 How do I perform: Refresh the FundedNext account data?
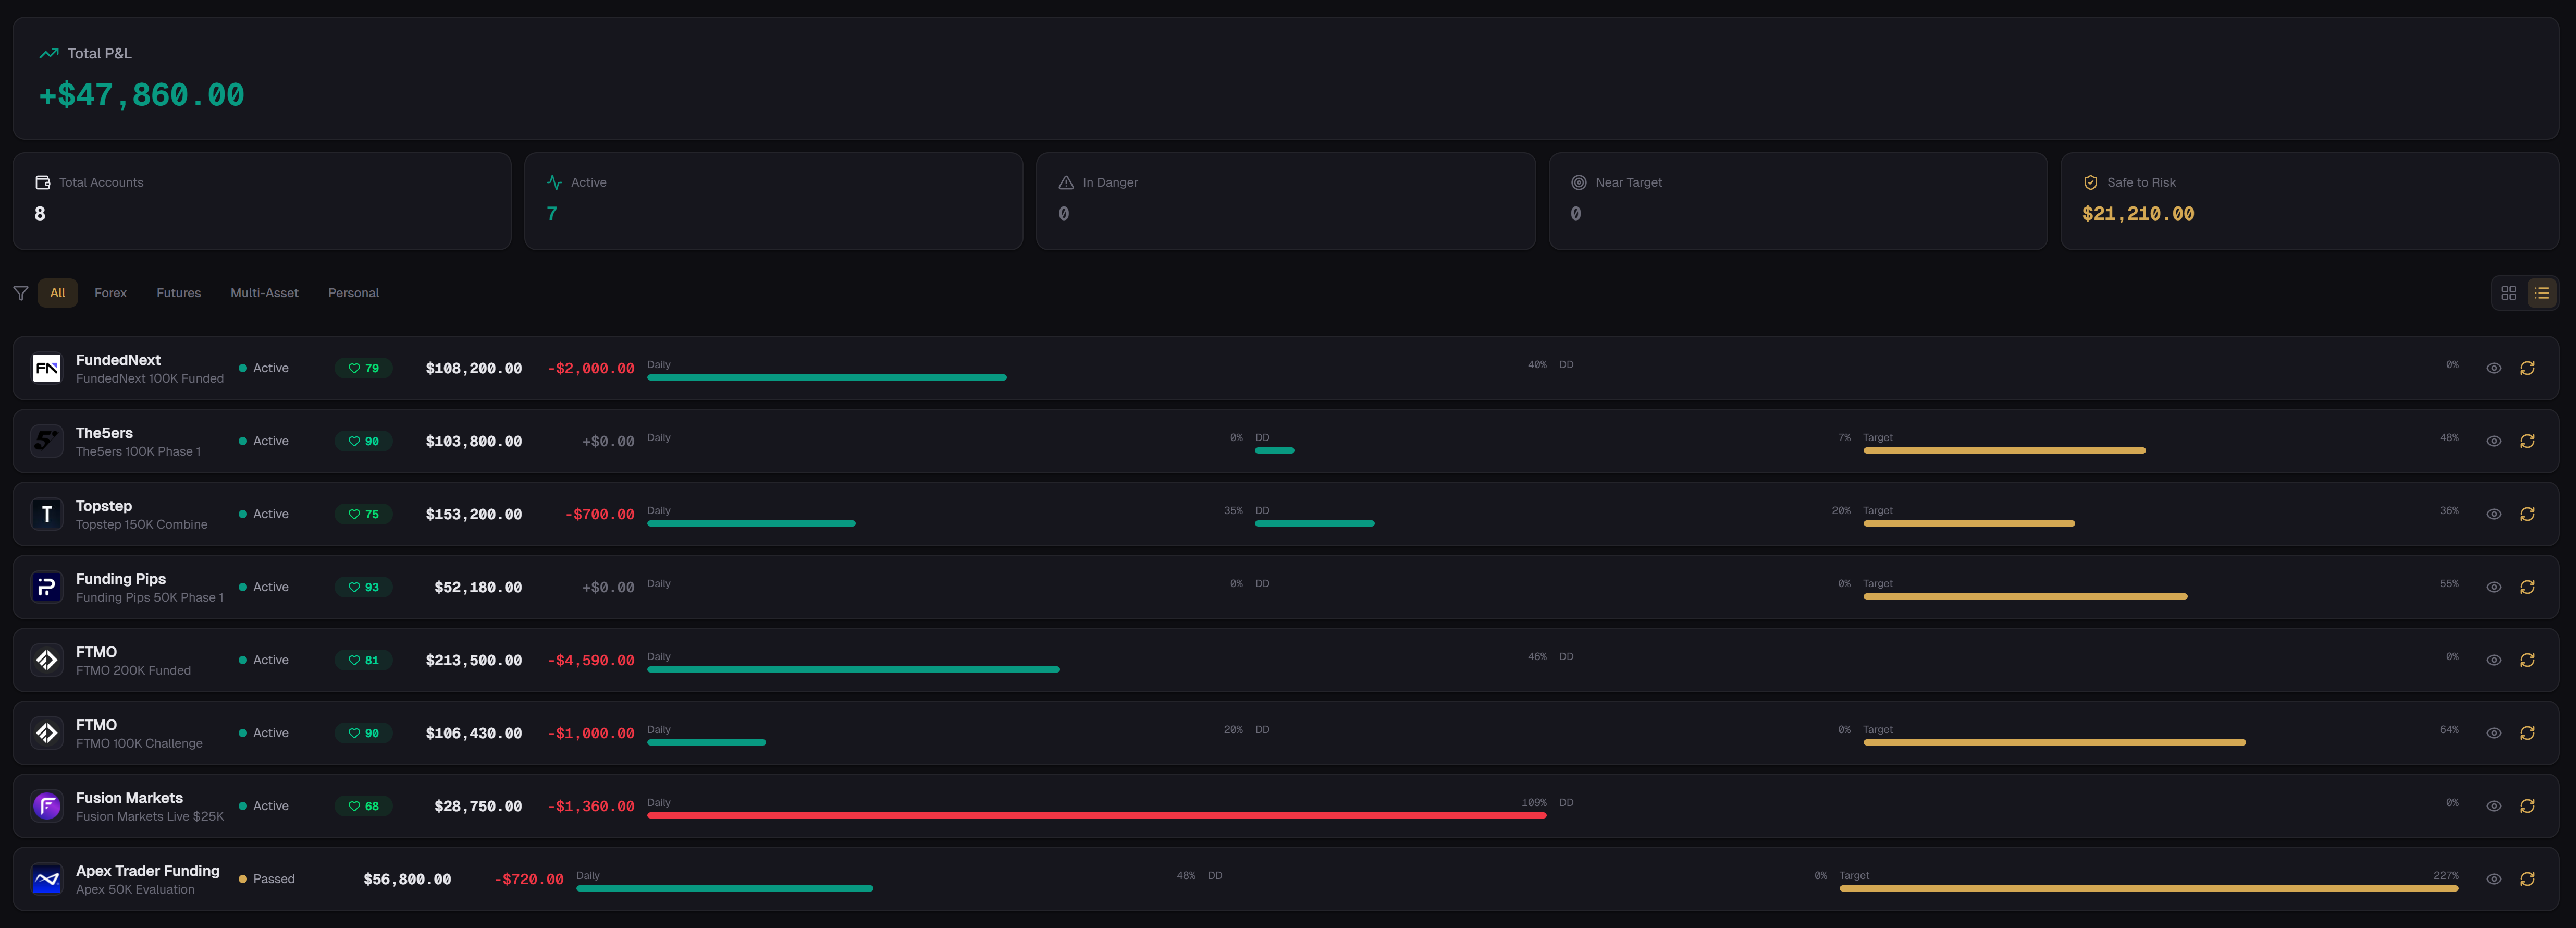click(x=2528, y=367)
